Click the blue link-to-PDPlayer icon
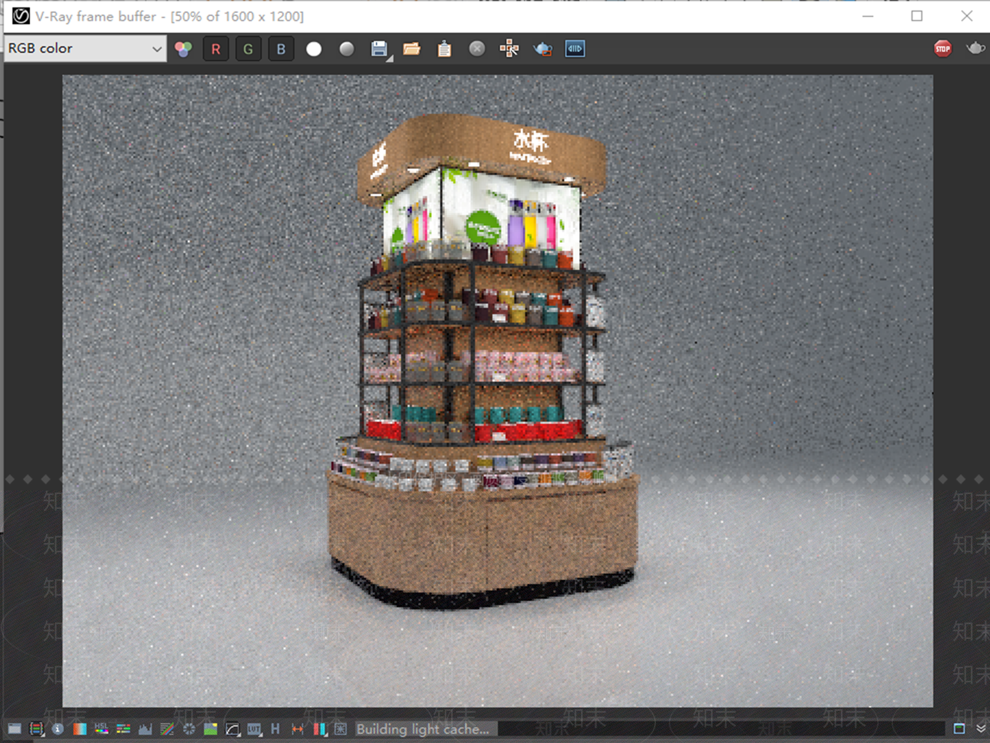Screen dimensions: 990x743 pos(575,49)
